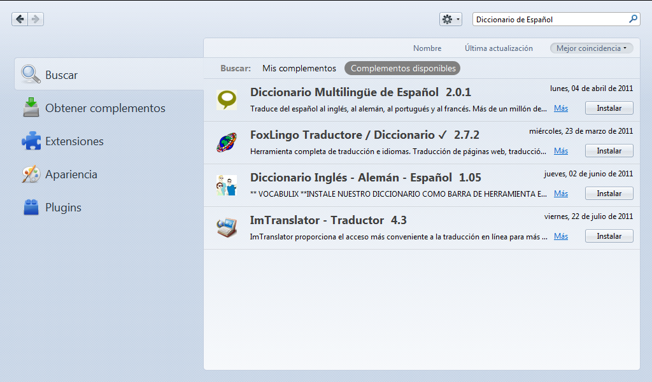Click the Herramienta completa de traducción description
The width and height of the screenshot is (652, 382).
[398, 152]
